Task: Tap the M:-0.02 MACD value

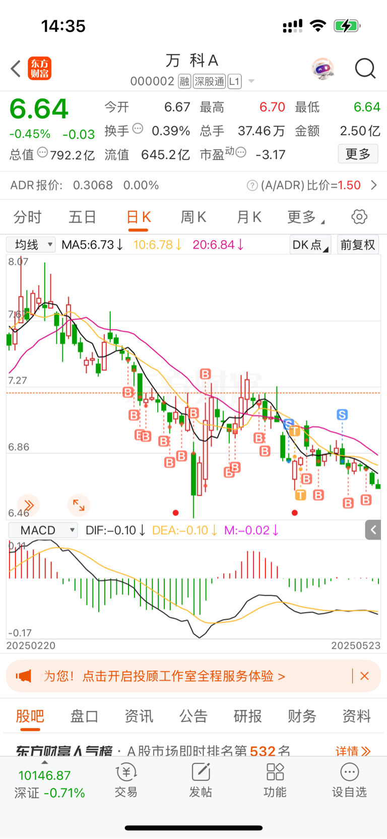Action: (x=251, y=530)
